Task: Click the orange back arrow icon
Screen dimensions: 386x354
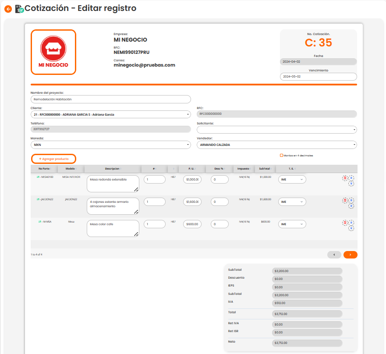Action: click(8, 9)
